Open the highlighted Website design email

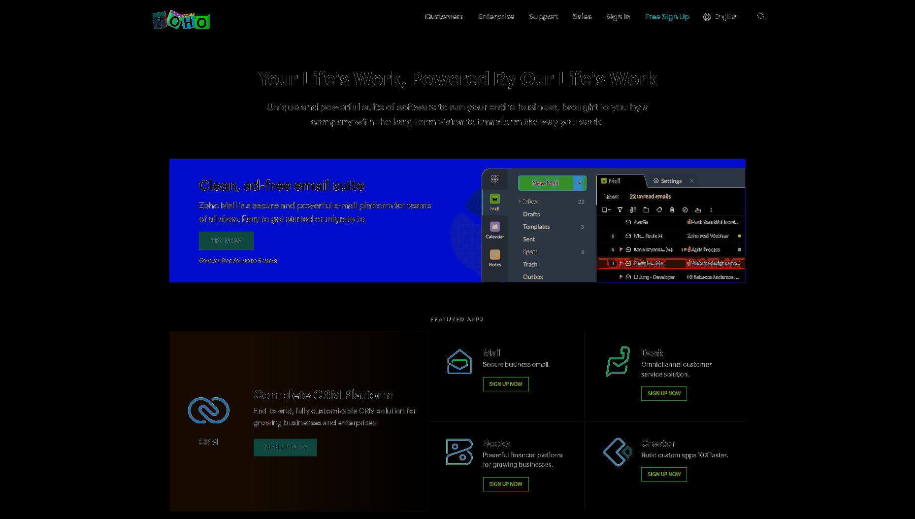point(671,263)
